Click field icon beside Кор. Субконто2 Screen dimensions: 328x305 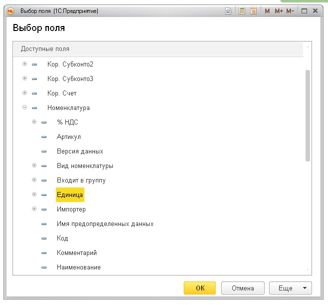pos(34,64)
